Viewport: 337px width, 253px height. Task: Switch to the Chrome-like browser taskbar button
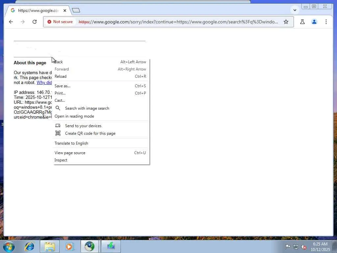point(90,246)
